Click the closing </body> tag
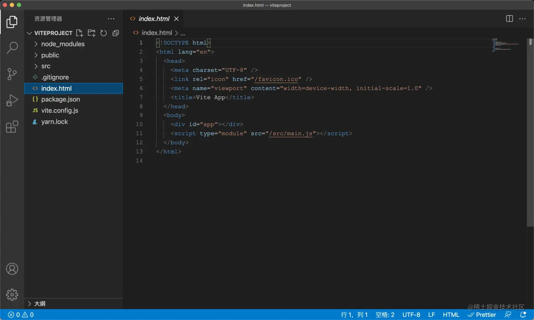534x320 pixels. (x=176, y=142)
